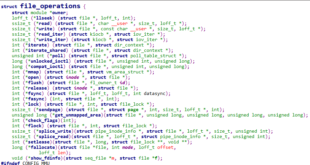Click the mmap function pointer name
The height and width of the screenshot is (165, 310).
tap(33, 72)
